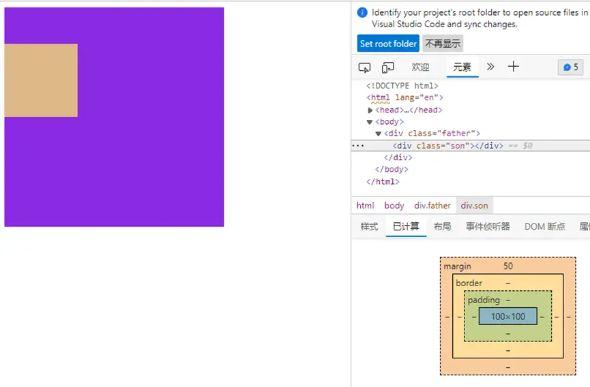Open the ellipsis actions on the selected row
This screenshot has width=590, height=387.
[x=358, y=146]
